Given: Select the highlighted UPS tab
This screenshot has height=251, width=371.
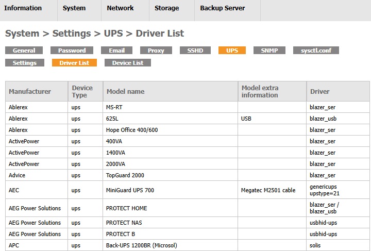Looking at the screenshot, I should click(x=232, y=51).
